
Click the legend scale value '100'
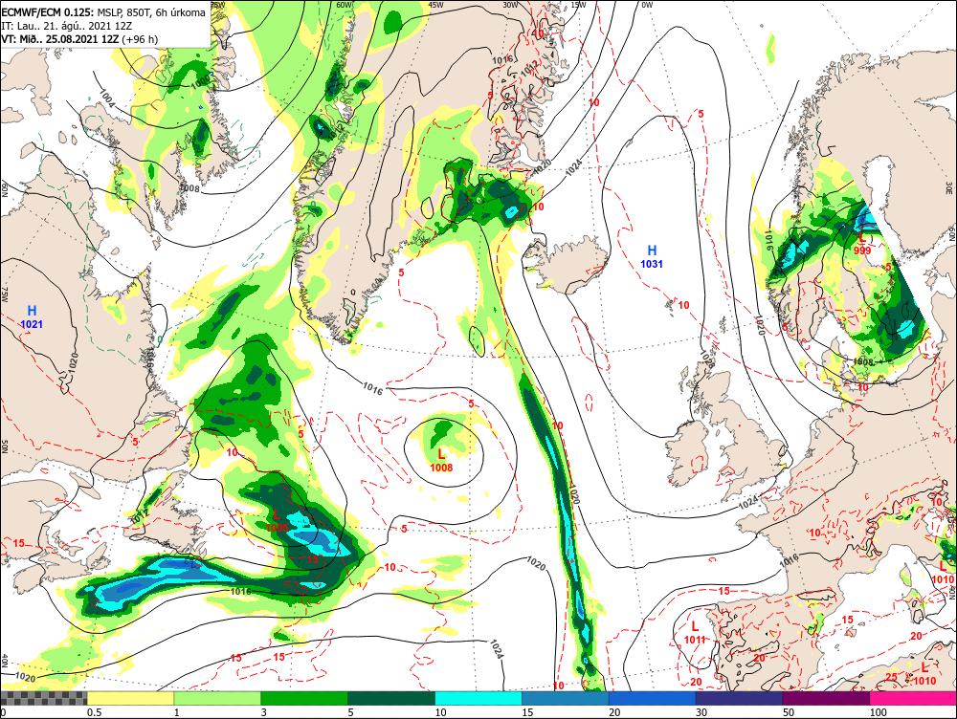click(x=878, y=712)
